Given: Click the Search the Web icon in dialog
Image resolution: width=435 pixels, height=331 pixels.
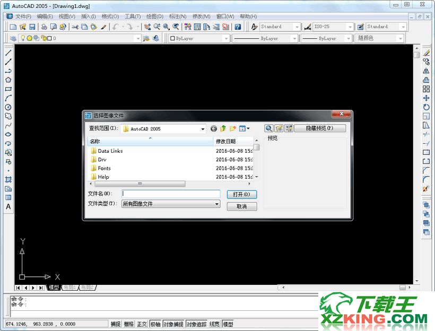Looking at the screenshot, I should pos(268,128).
